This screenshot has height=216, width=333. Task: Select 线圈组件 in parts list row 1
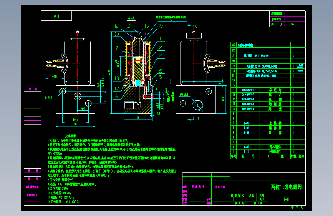(x=275, y=151)
